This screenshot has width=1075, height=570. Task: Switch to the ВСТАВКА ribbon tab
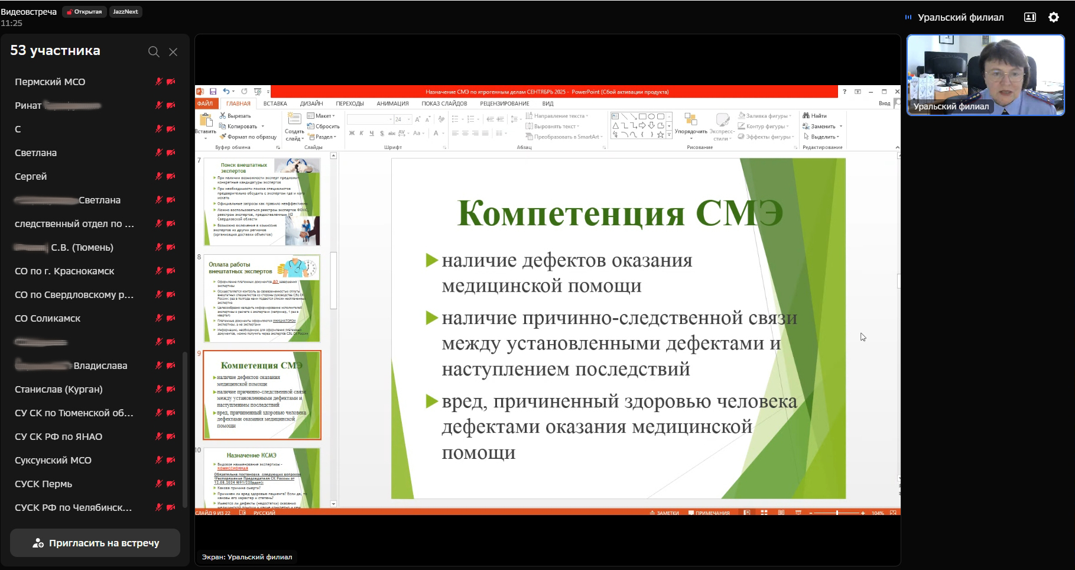click(275, 103)
